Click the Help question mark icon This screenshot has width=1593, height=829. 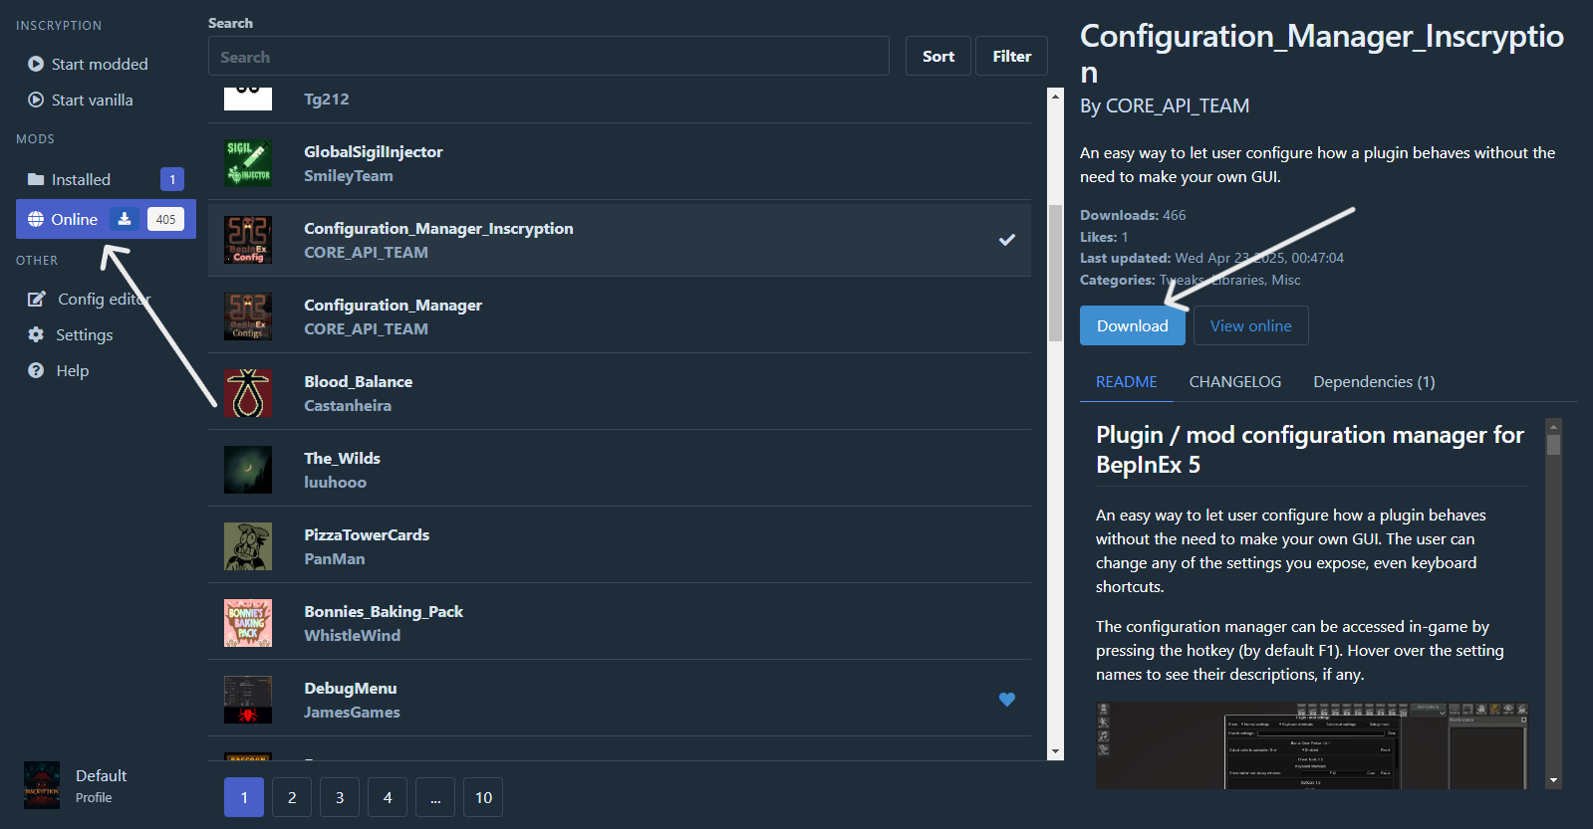[x=36, y=370]
